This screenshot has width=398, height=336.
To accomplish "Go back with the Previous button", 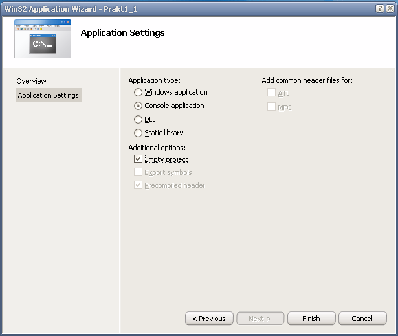I will [x=209, y=319].
